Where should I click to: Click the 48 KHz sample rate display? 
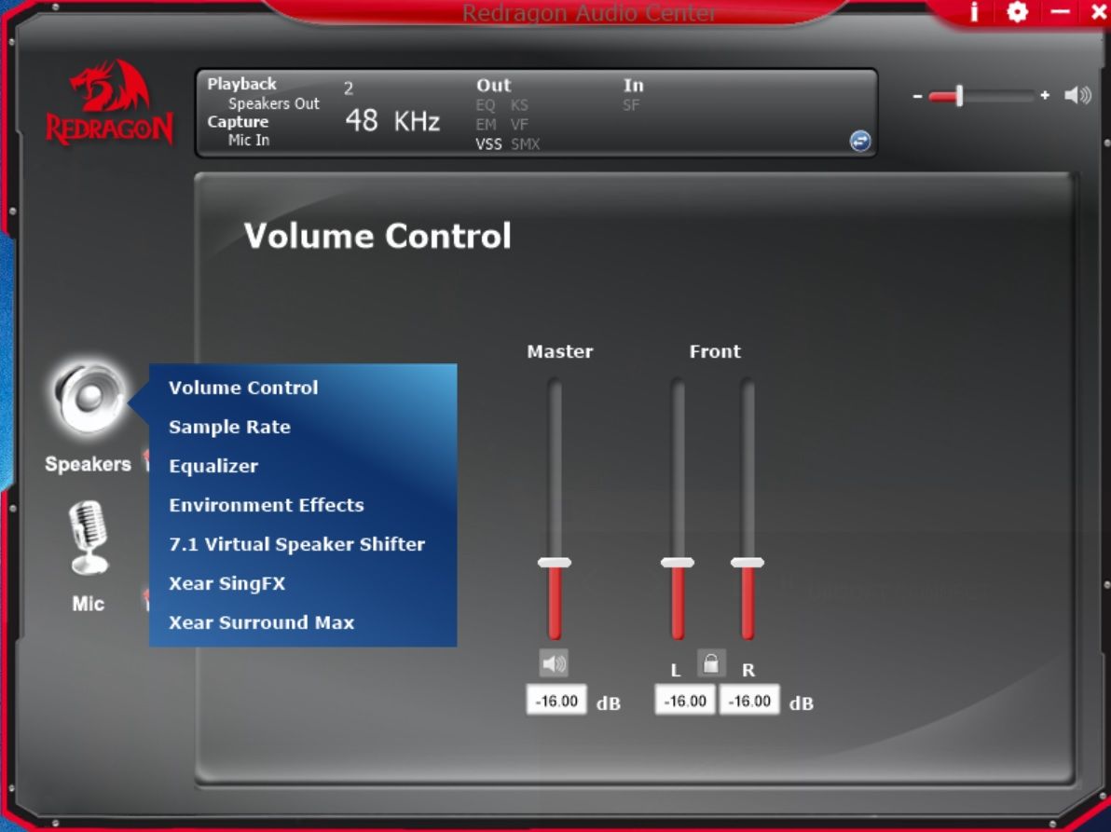coord(392,121)
